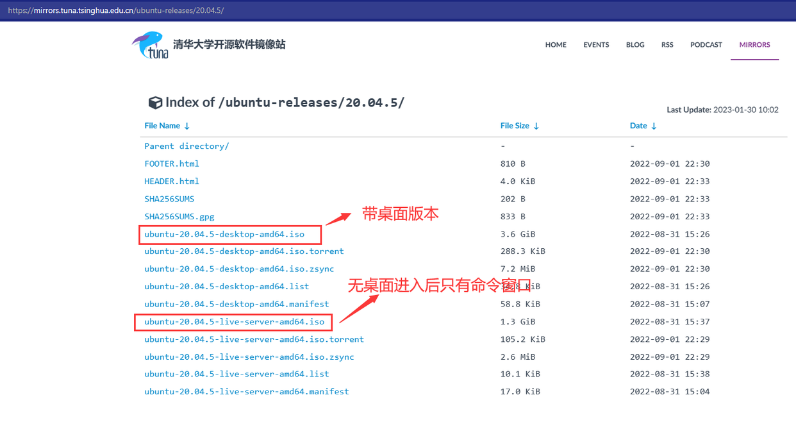Open ubuntu-20.04.5-desktop-amd64.manifest

[236, 304]
